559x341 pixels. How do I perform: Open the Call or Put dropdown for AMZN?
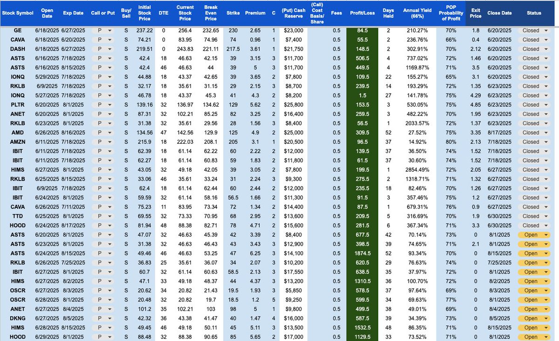(102, 142)
